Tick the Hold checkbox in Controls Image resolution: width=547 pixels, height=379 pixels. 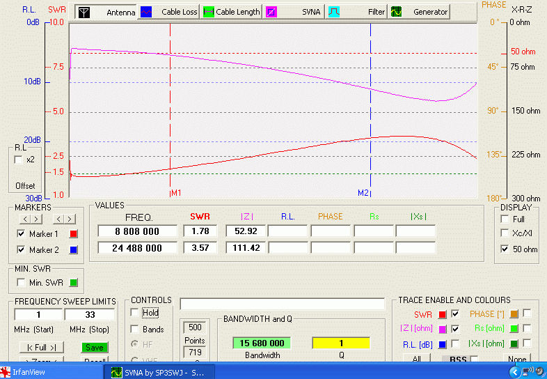tap(135, 313)
